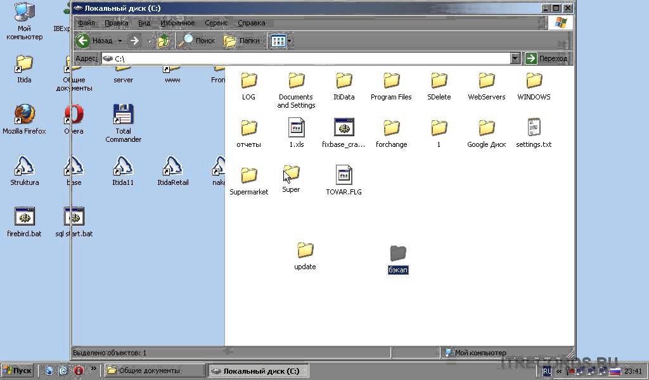Select the ItiData folder
The width and height of the screenshot is (649, 380).
coord(344,86)
